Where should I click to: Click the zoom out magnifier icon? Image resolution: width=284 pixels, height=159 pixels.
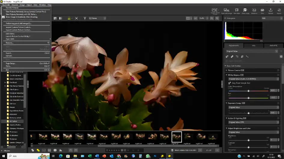pyautogui.click(x=212, y=18)
